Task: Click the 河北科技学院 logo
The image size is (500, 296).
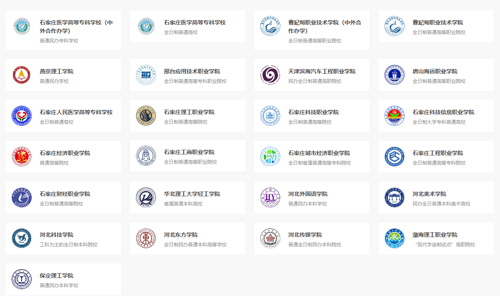Action: point(22,239)
